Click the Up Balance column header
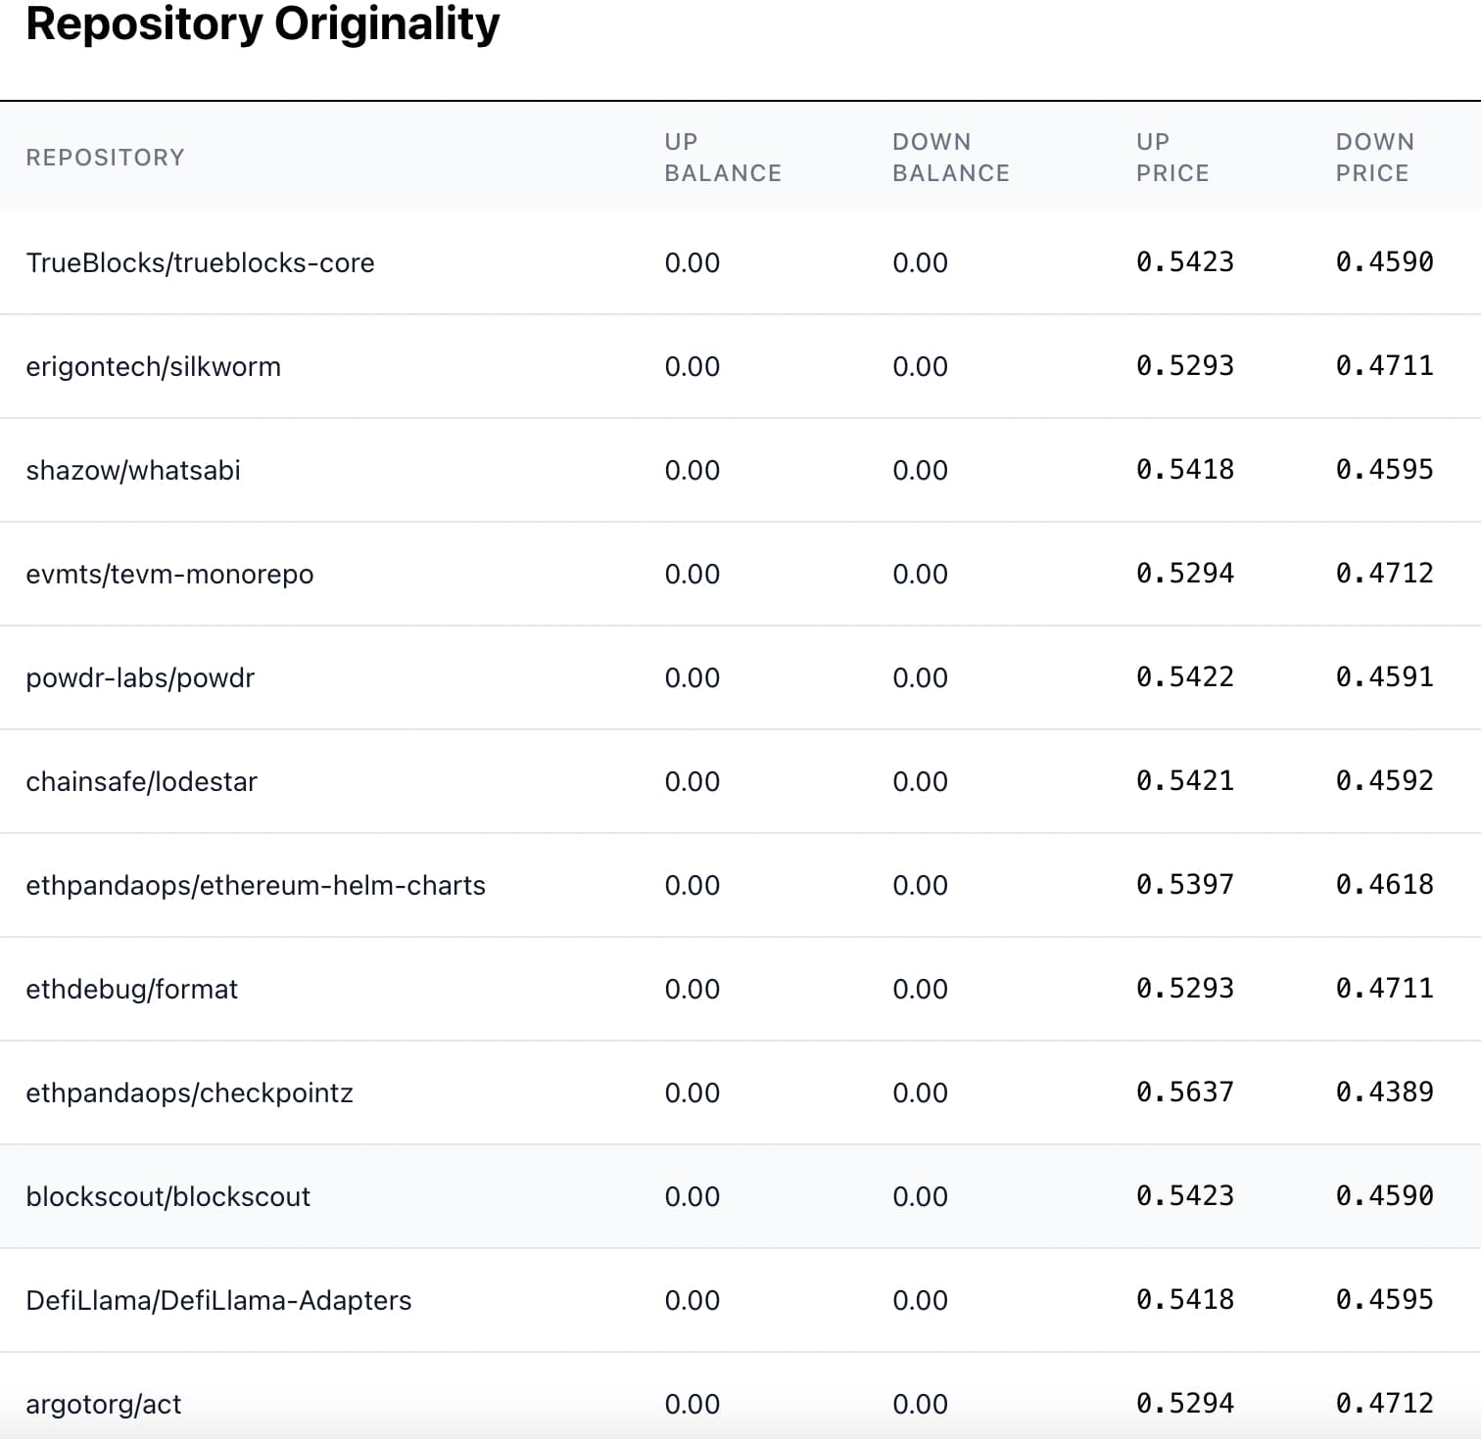Screen dimensions: 1481x1439 (x=723, y=158)
